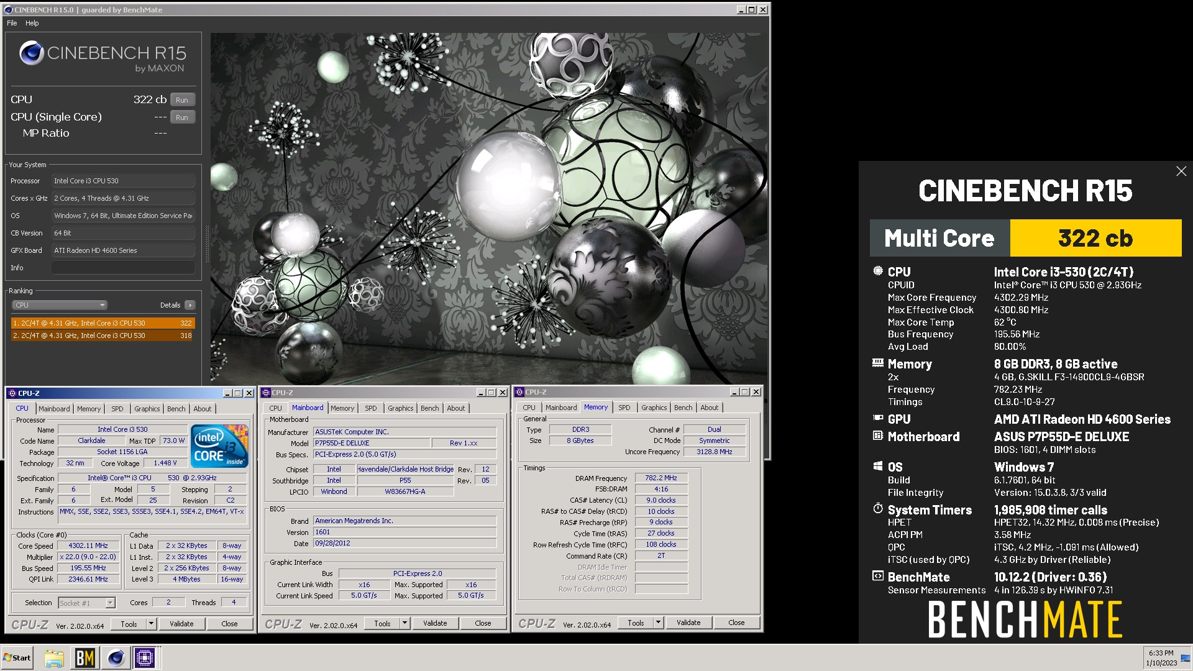Open SPD tab in first CPU-Z window
The image size is (1193, 671).
[117, 409]
